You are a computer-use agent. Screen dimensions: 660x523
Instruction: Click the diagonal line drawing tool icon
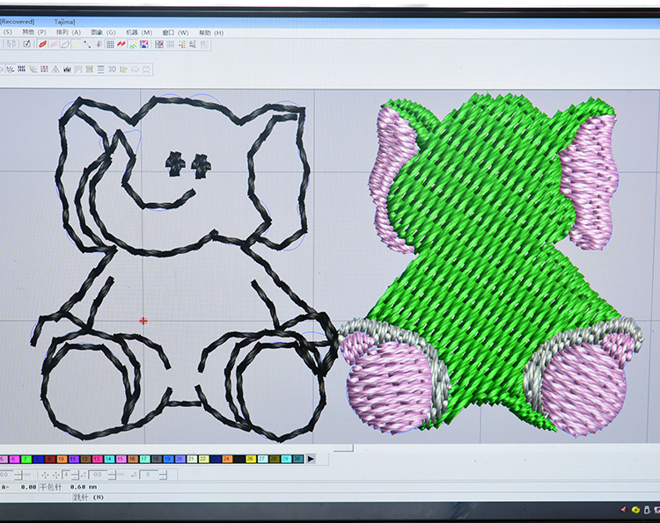86,43
